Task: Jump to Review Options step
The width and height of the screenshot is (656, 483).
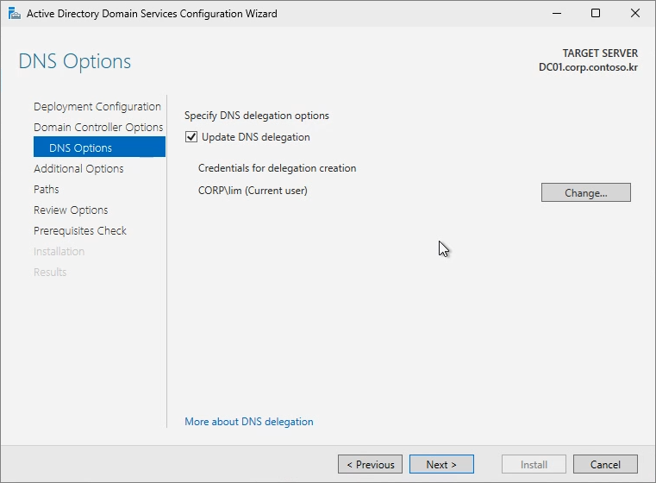Action: click(71, 210)
